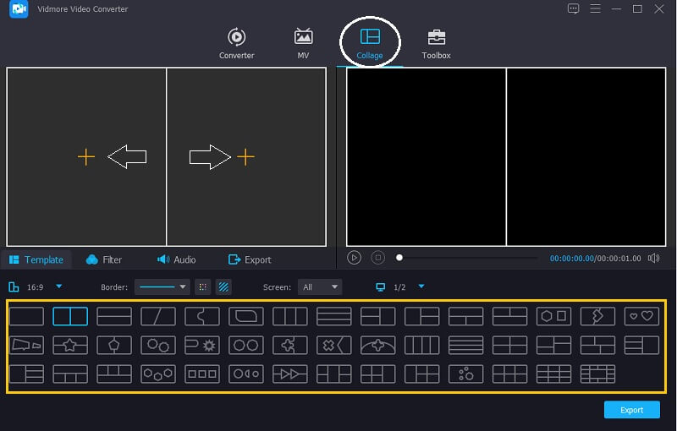Toggle the striped border pattern button
Screen dimensions: 677x431
(x=223, y=287)
